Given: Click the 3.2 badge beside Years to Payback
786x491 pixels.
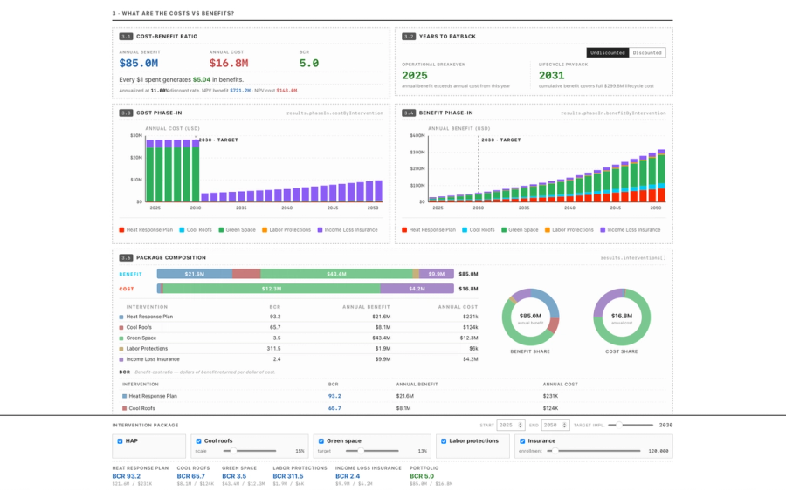Looking at the screenshot, I should tap(409, 37).
